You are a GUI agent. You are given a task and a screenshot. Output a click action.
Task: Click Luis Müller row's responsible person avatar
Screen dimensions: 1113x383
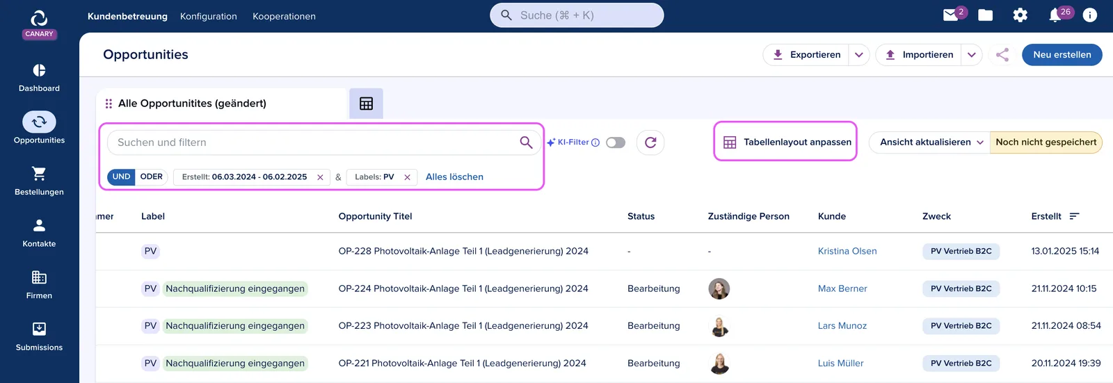pyautogui.click(x=719, y=364)
